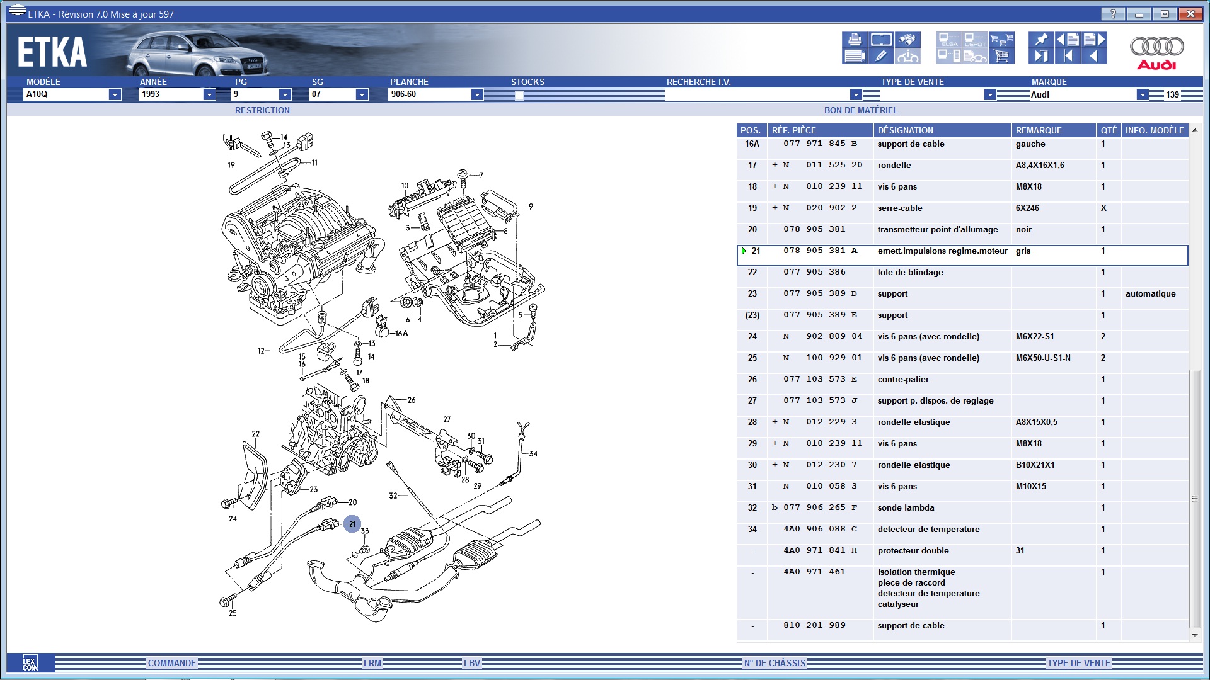Viewport: 1210px width, 680px height.
Task: Click the green arrow marker on row 21
Action: tap(744, 251)
